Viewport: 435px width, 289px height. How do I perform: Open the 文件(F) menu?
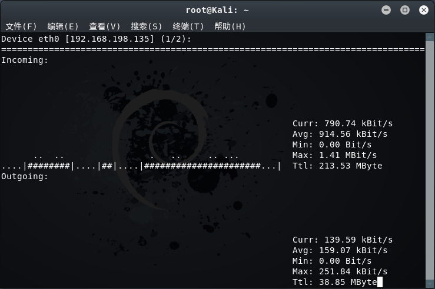(21, 26)
